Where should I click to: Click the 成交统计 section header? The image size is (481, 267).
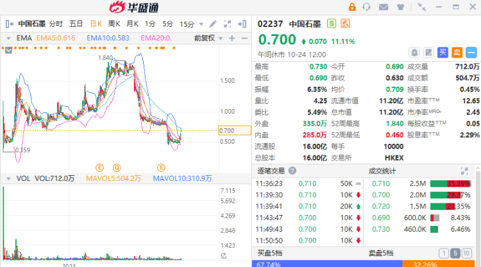[x=382, y=171]
